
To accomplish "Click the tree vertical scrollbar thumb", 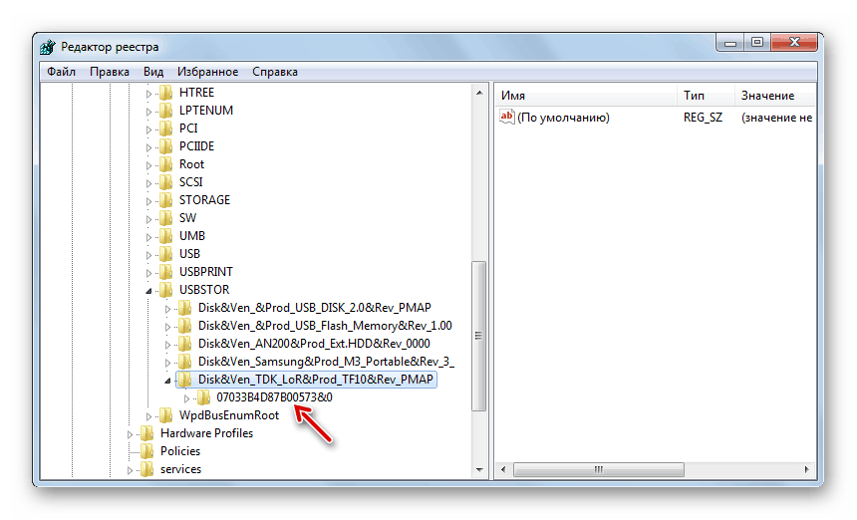I will [x=479, y=336].
